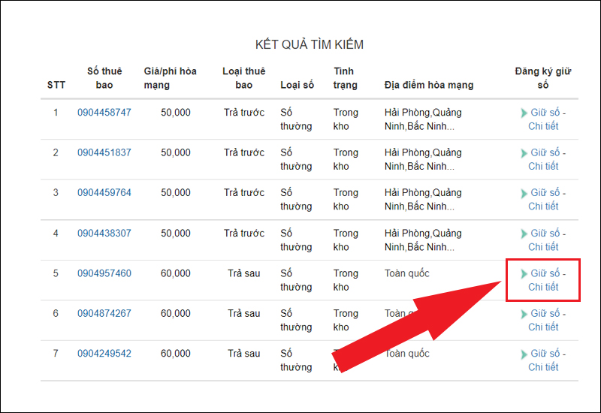This screenshot has width=601, height=413.
Task: Click the STT column header
Action: click(56, 85)
